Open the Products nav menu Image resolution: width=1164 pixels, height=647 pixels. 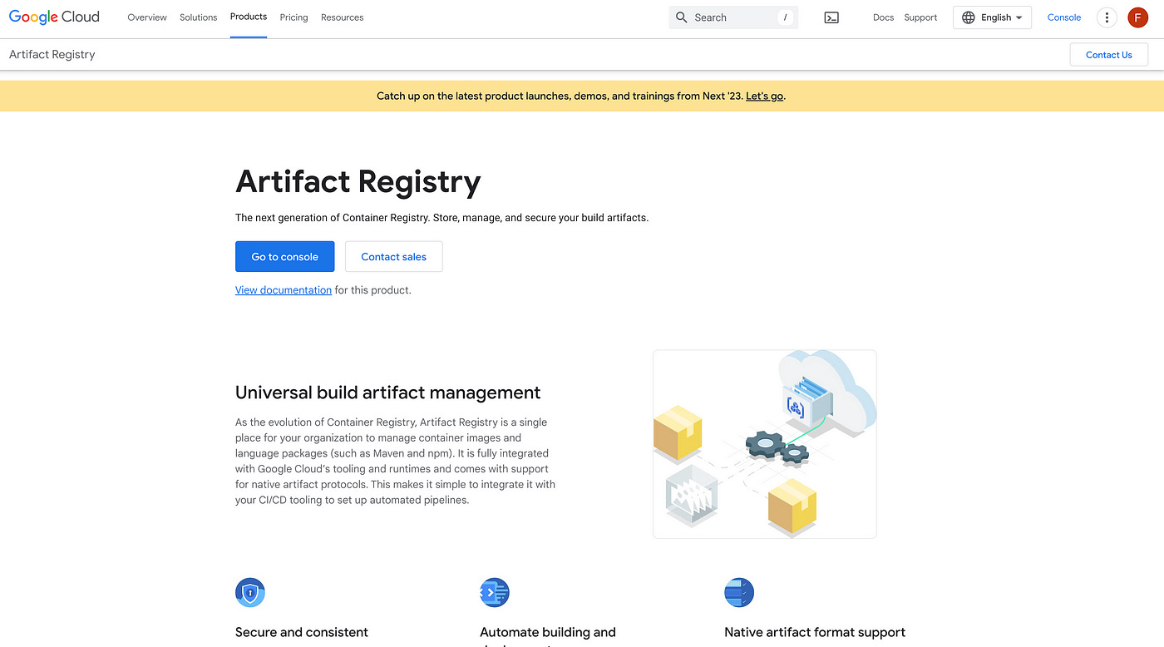(x=249, y=17)
